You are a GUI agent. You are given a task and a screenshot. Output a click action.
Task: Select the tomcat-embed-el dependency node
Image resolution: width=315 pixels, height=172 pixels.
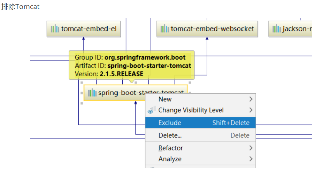[x=84, y=29]
